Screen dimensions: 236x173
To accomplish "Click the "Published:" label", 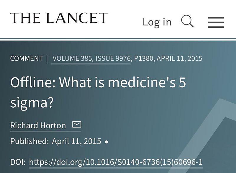I will 29,141.
